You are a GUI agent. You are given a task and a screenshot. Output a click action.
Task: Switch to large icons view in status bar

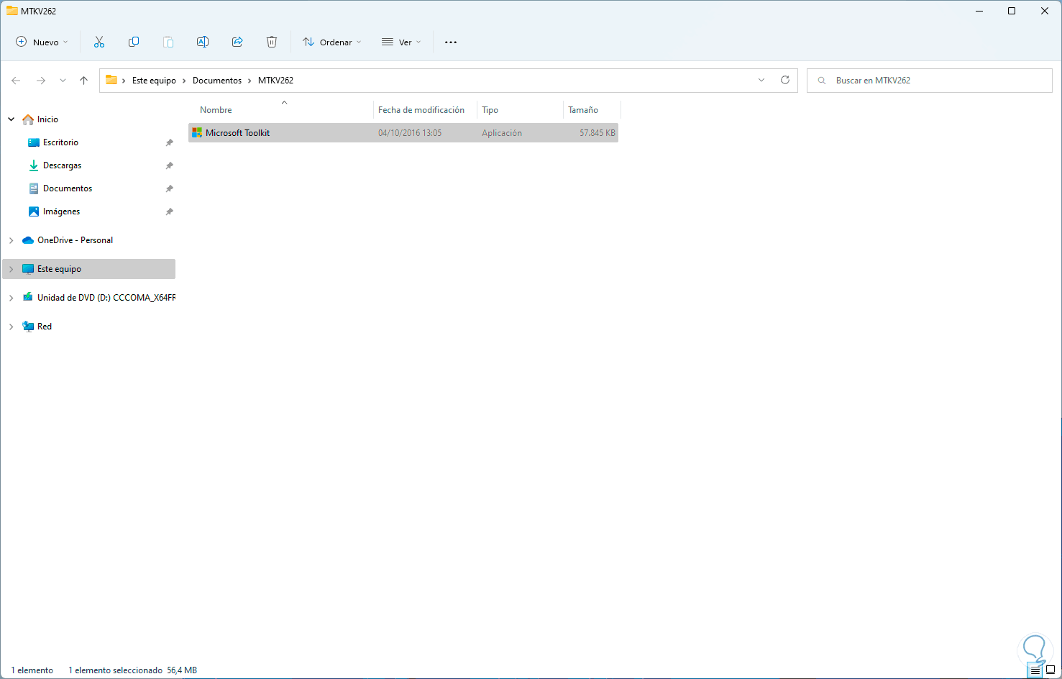[1050, 670]
